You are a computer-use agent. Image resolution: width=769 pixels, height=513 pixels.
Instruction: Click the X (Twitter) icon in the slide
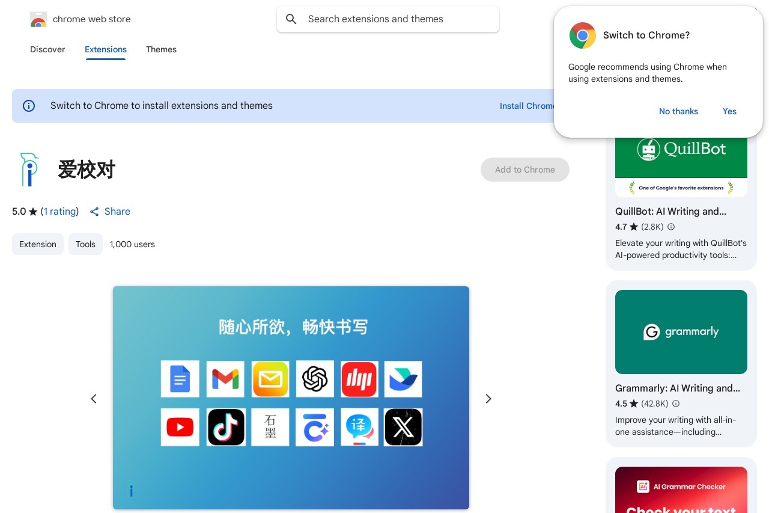pos(404,427)
